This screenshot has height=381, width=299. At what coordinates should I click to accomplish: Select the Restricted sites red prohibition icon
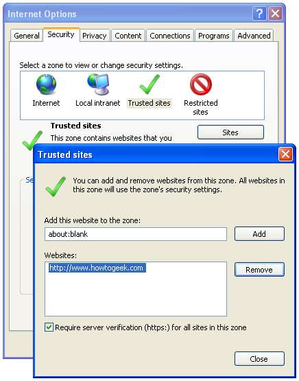(x=201, y=84)
